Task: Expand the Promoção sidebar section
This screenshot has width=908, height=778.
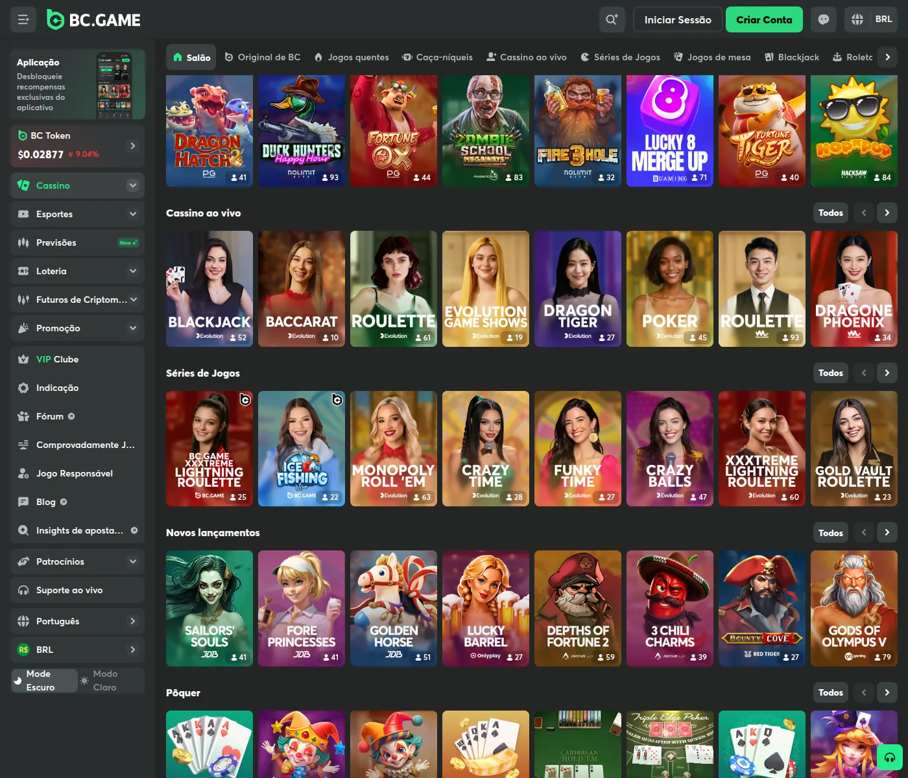Action: point(133,328)
